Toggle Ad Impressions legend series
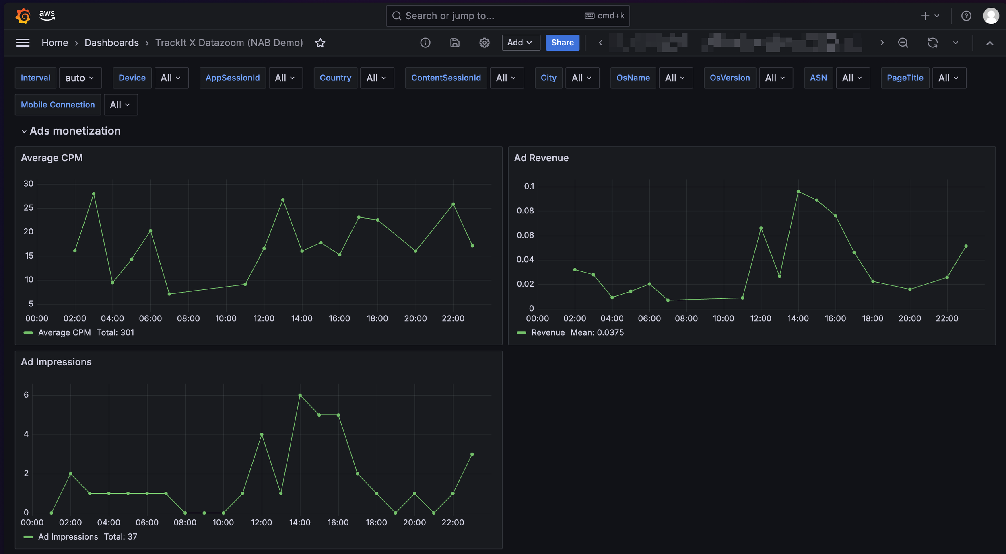The width and height of the screenshot is (1006, 554). pyautogui.click(x=68, y=537)
